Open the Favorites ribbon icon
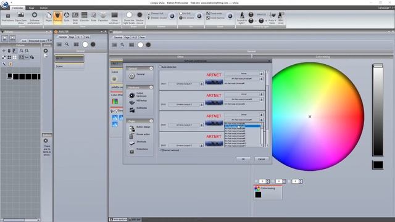This screenshot has height=222, width=395. pyautogui.click(x=103, y=18)
